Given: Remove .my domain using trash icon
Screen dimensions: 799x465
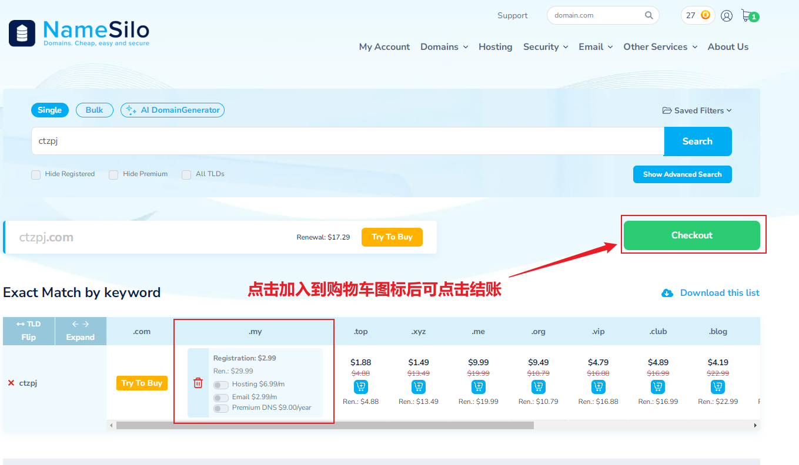Looking at the screenshot, I should 198,383.
